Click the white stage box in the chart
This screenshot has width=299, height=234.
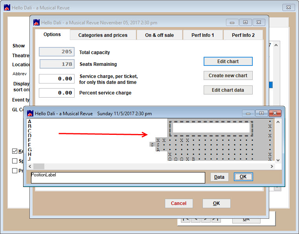point(211,128)
